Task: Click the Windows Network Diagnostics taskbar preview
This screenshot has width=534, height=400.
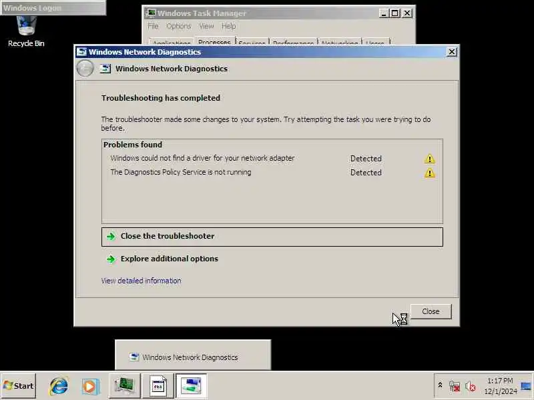Action: point(193,355)
